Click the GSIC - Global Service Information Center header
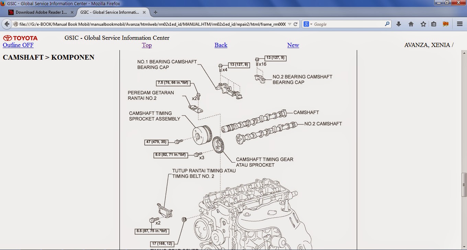This screenshot has width=467, height=250. click(x=117, y=38)
